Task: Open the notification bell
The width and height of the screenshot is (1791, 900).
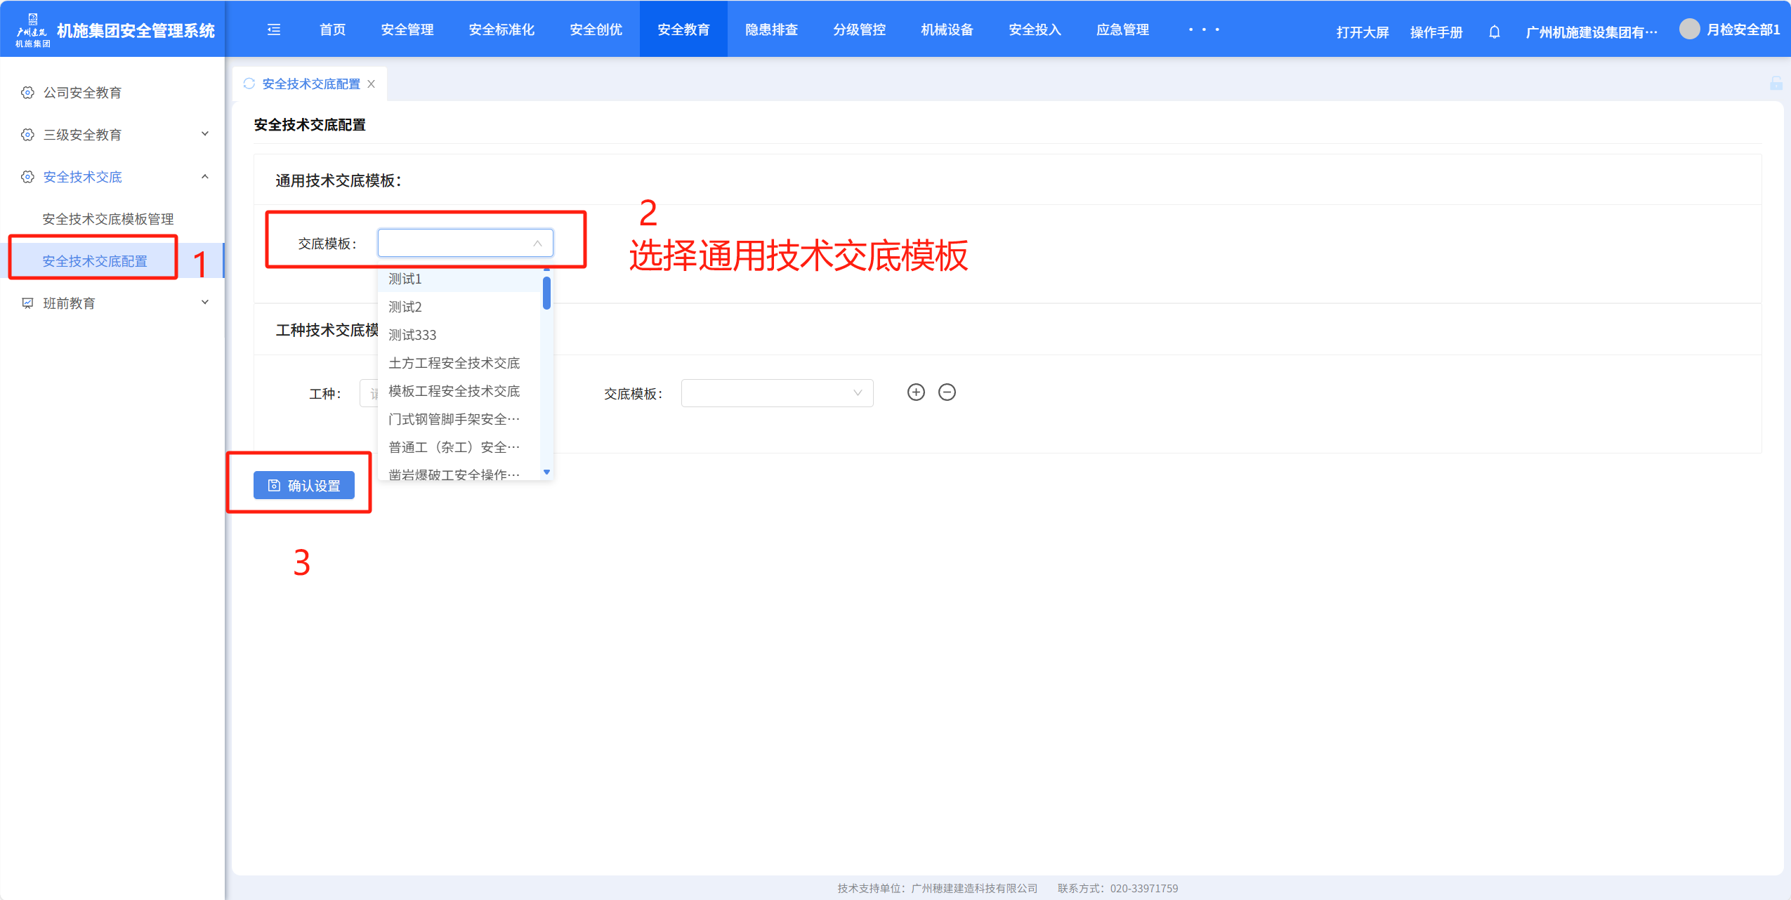Action: (1494, 32)
